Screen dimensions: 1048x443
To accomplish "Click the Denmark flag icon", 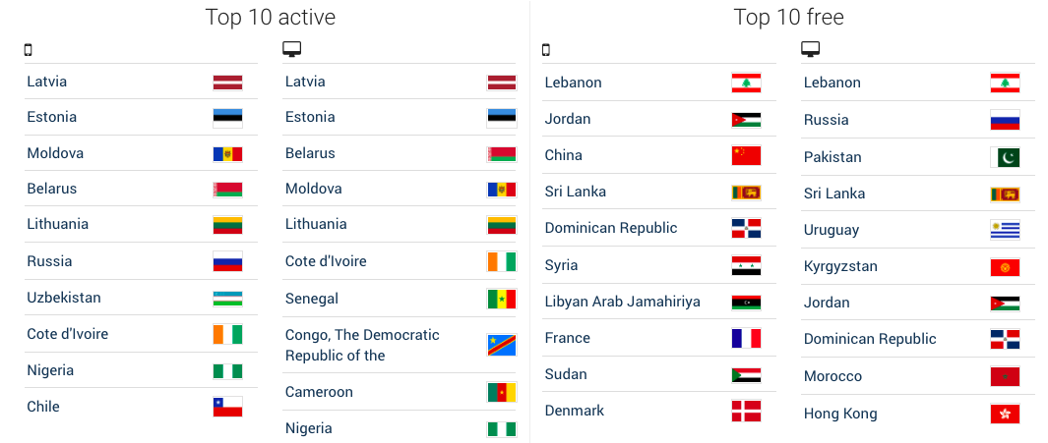I will coord(747,411).
